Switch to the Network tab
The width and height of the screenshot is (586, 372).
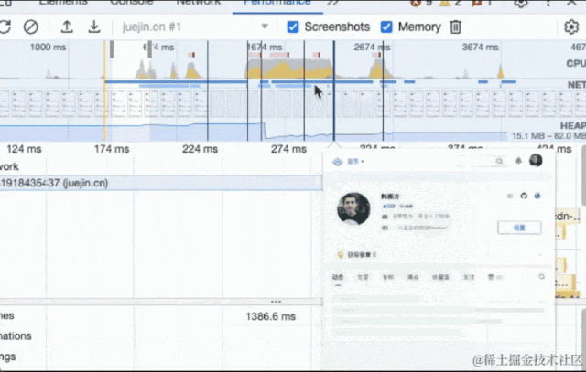coord(199,3)
